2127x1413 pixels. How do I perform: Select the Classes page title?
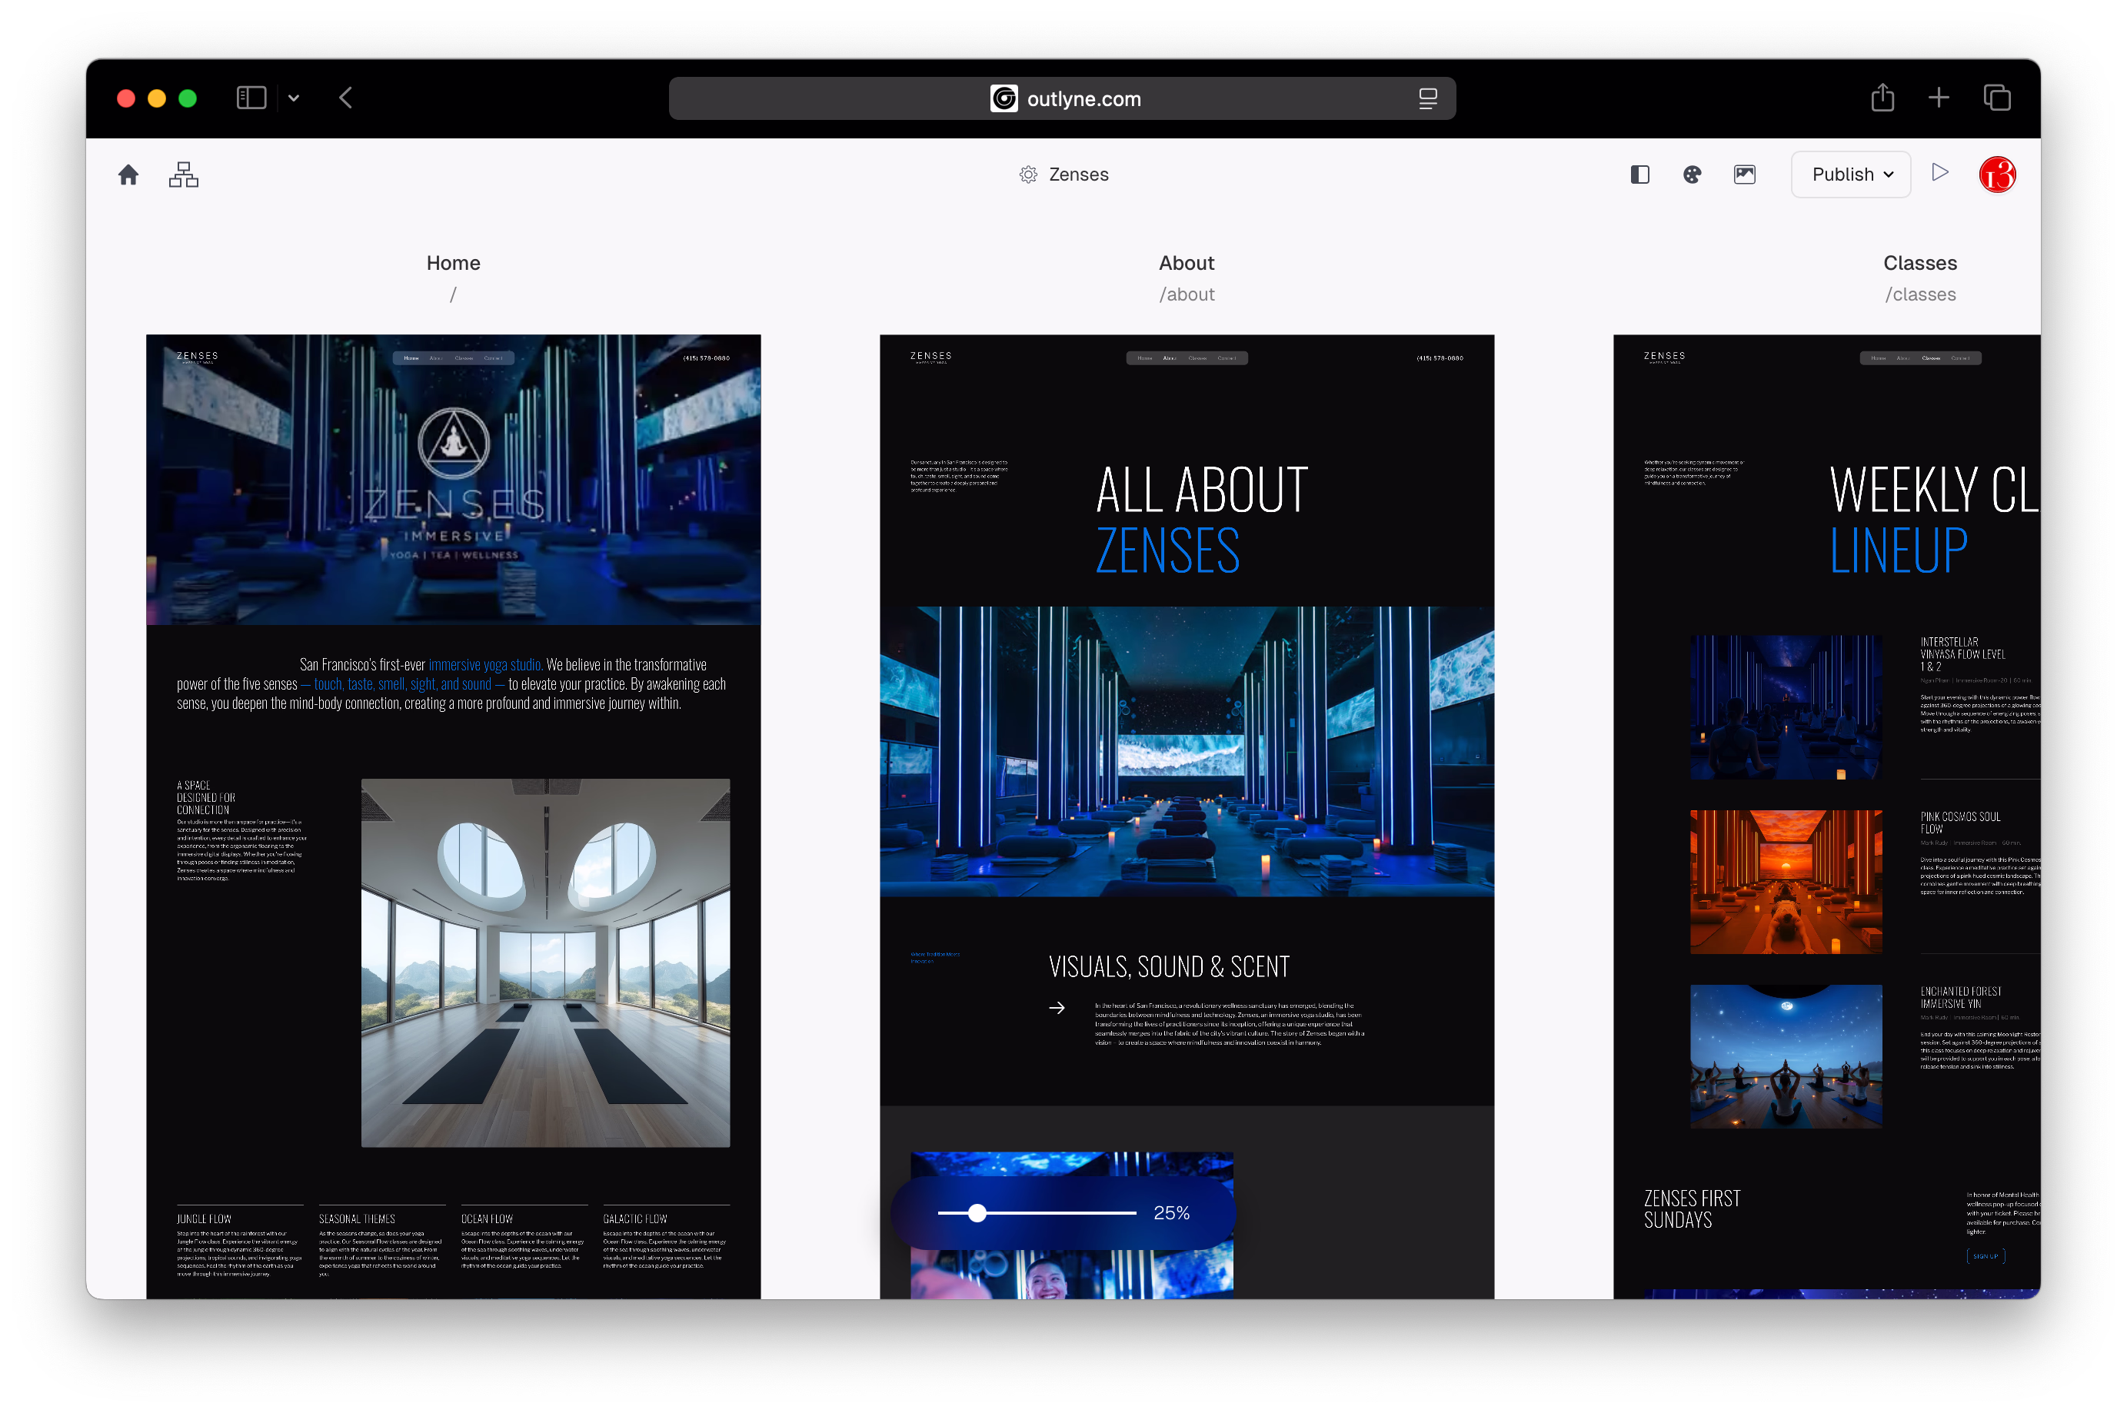click(x=1919, y=263)
